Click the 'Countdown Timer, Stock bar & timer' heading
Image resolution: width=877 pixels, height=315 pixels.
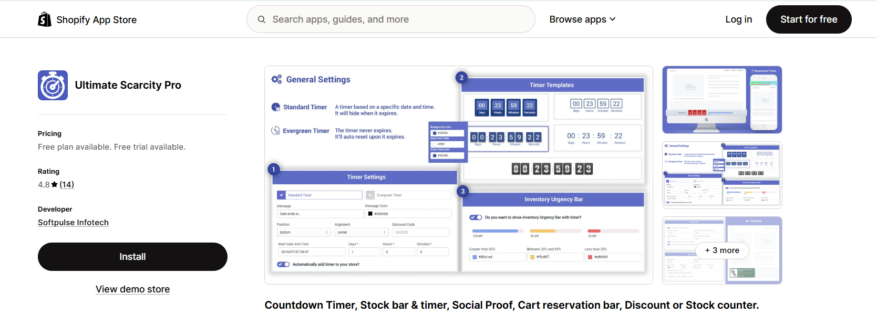(x=512, y=305)
